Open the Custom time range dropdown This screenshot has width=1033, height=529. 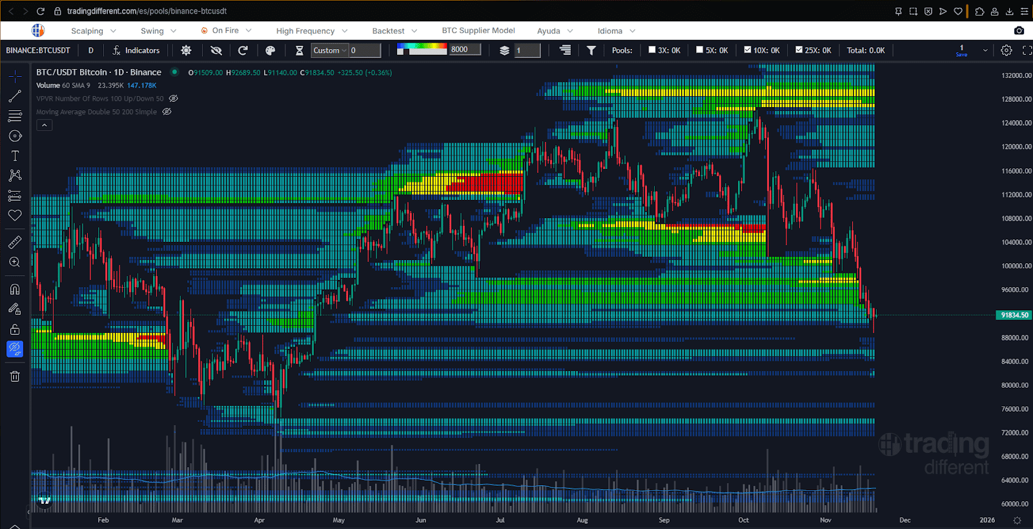tap(330, 50)
